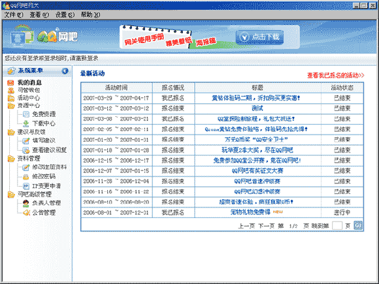The height and width of the screenshot is (284, 379).
Task: Expand the 资源中心 folder
Action: (x=10, y=106)
